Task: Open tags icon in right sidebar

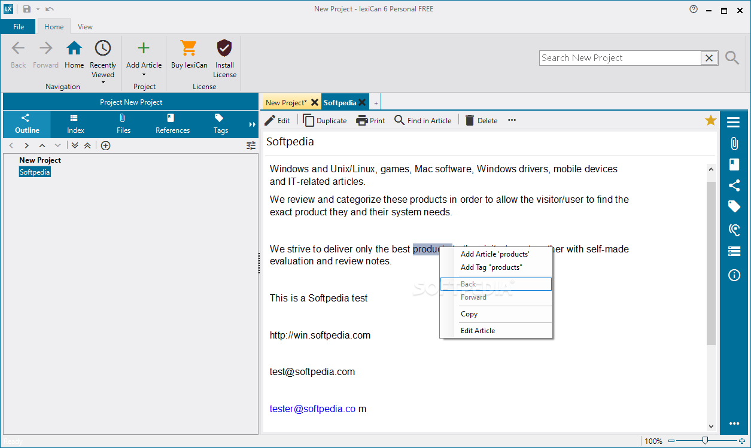Action: [x=734, y=207]
